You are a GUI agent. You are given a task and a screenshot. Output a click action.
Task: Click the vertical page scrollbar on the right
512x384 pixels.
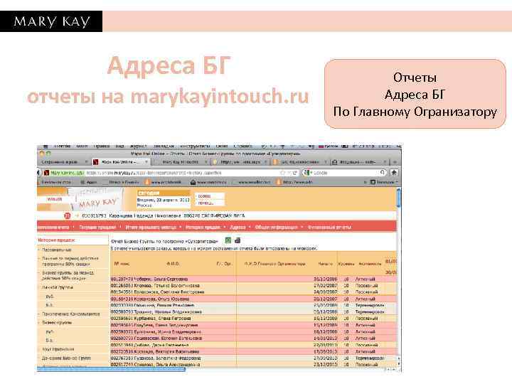399,198
